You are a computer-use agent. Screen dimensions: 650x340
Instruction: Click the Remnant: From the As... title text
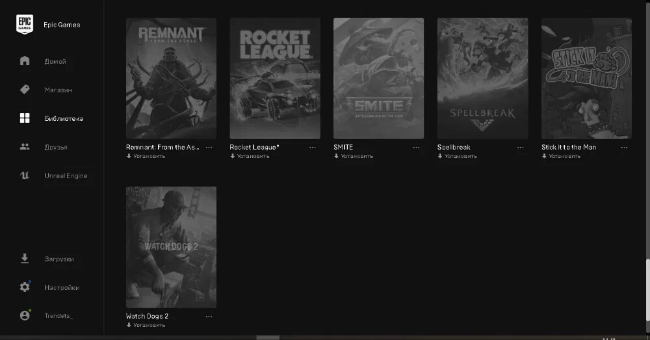point(162,147)
